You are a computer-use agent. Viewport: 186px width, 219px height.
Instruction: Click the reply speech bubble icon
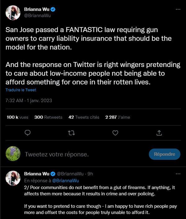28,133
